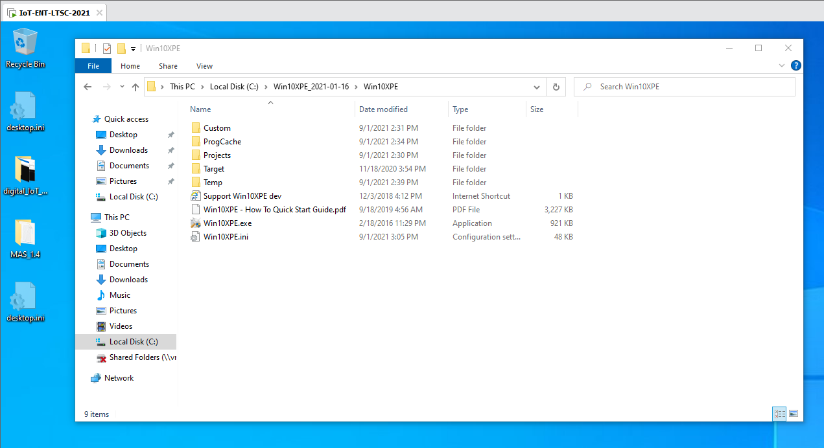Open Videos in navigation pane
The image size is (824, 448).
121,326
